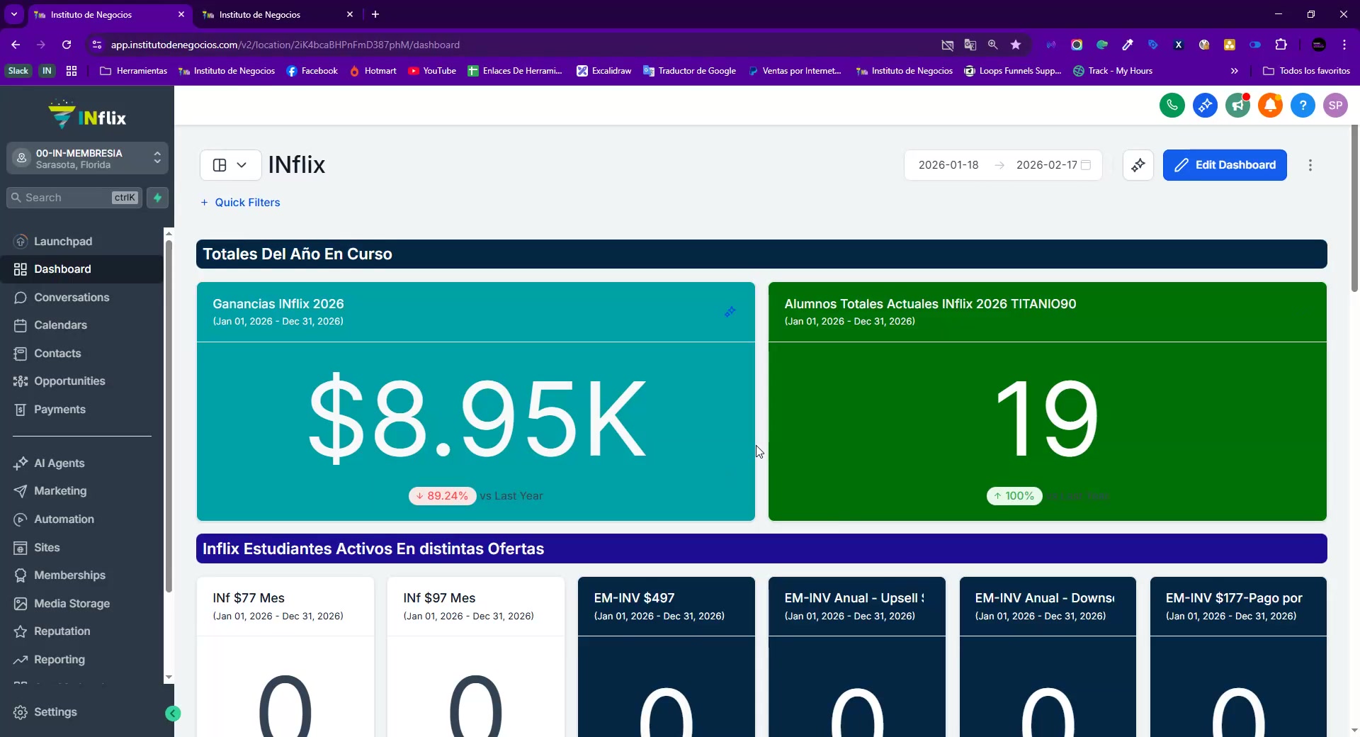Open the blue AI assistant sparkle icon
The height and width of the screenshot is (737, 1360).
point(1205,106)
